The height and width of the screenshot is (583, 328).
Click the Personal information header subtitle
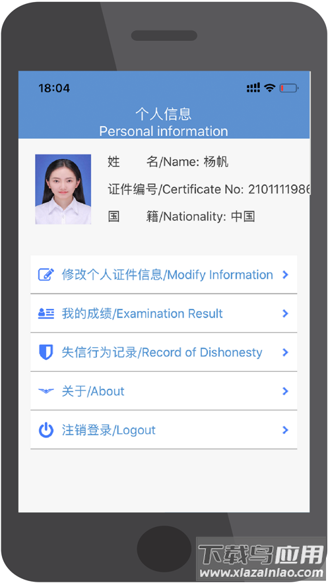pos(164,131)
